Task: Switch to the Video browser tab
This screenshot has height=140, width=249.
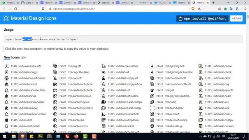Action: [30, 3]
